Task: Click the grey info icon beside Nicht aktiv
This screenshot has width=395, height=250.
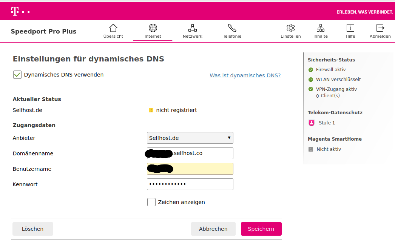Action: (x=311, y=149)
